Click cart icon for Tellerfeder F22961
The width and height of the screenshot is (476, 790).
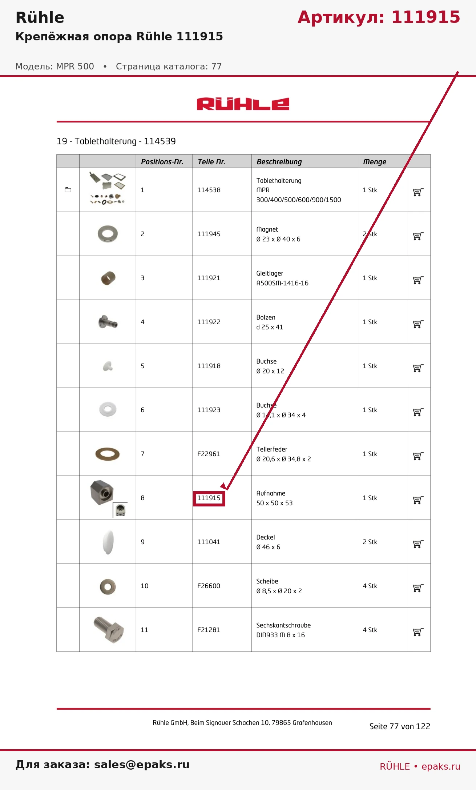[x=418, y=456]
